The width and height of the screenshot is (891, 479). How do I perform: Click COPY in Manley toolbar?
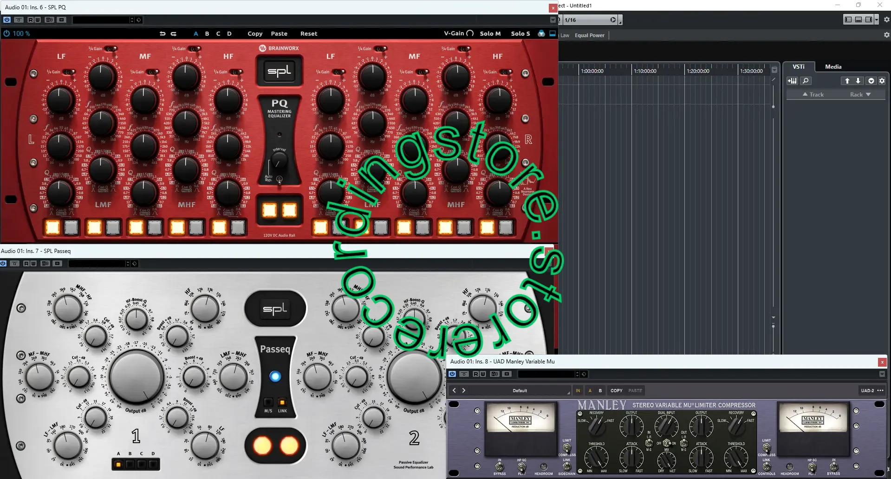[x=617, y=390]
